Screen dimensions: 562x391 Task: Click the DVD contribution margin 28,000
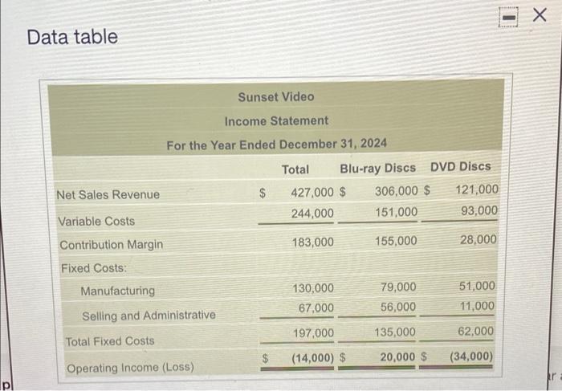[479, 239]
